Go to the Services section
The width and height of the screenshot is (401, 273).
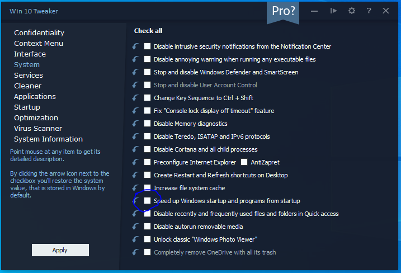point(29,75)
